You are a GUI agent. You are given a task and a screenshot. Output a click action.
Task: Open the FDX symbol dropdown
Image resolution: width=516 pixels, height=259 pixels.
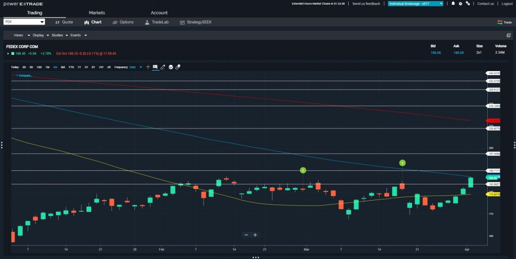(24, 22)
